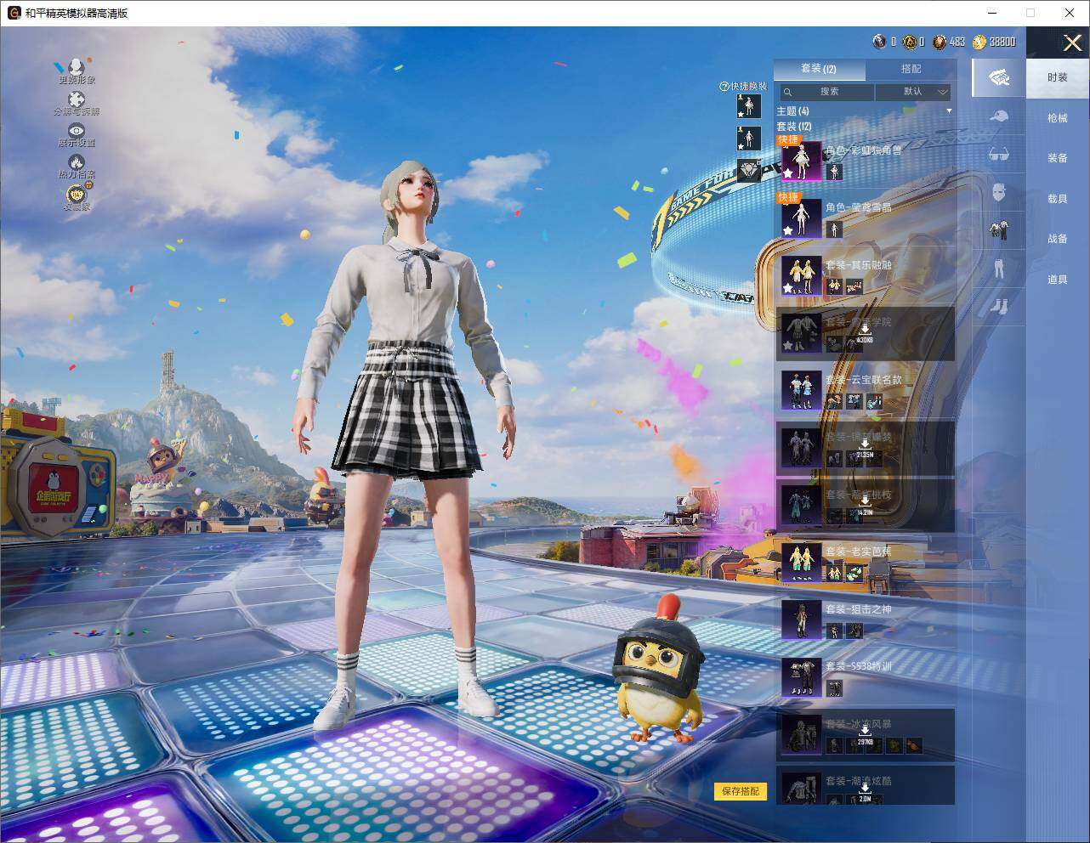Click the small item icon under 角色-彩虹独角兽

coord(834,173)
